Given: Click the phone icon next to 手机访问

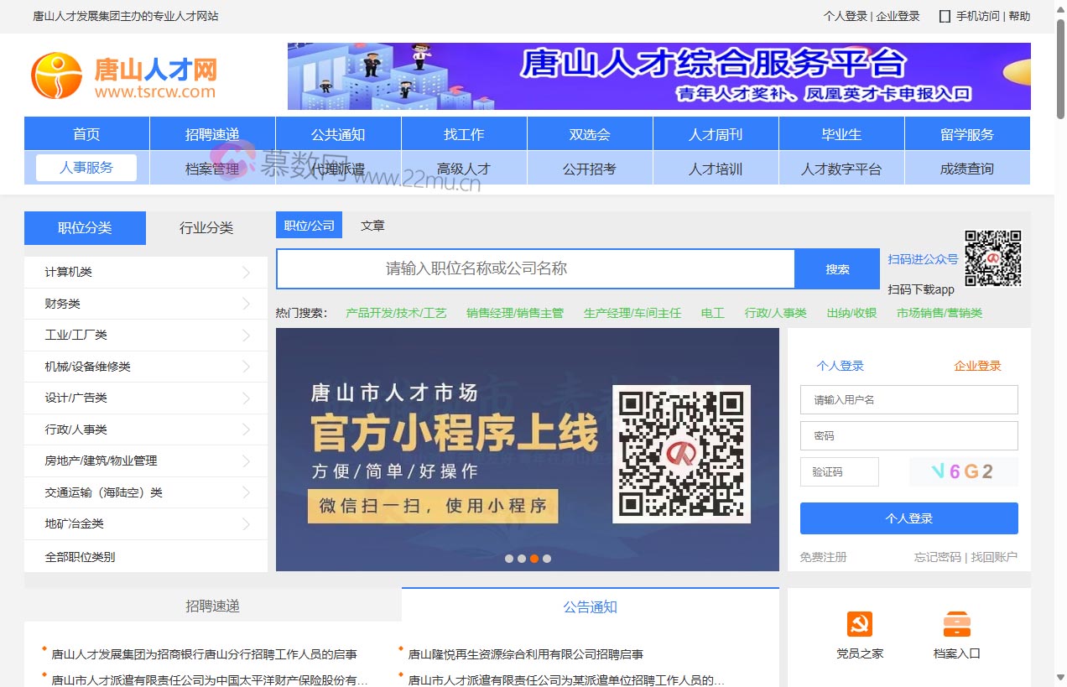Looking at the screenshot, I should pyautogui.click(x=943, y=15).
